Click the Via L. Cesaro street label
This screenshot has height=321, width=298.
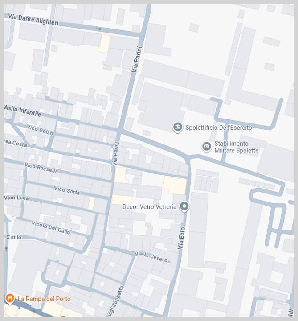pos(151,257)
